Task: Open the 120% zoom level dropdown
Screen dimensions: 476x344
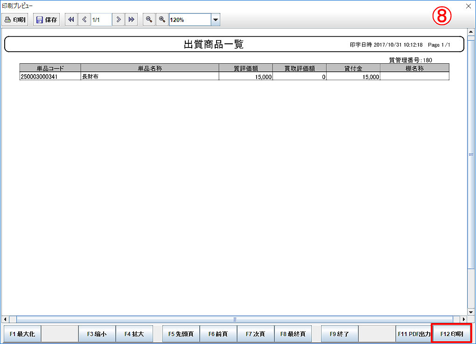Action: tap(215, 20)
